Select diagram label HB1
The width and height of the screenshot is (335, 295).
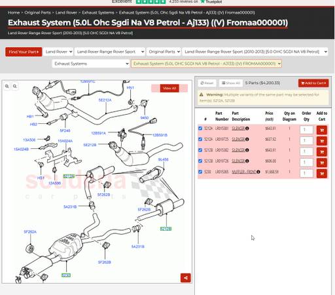tap(30, 117)
